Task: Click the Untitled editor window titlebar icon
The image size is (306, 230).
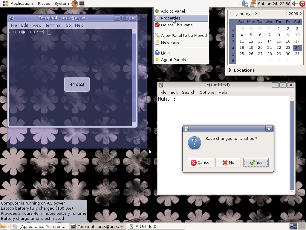Action: click(161, 85)
